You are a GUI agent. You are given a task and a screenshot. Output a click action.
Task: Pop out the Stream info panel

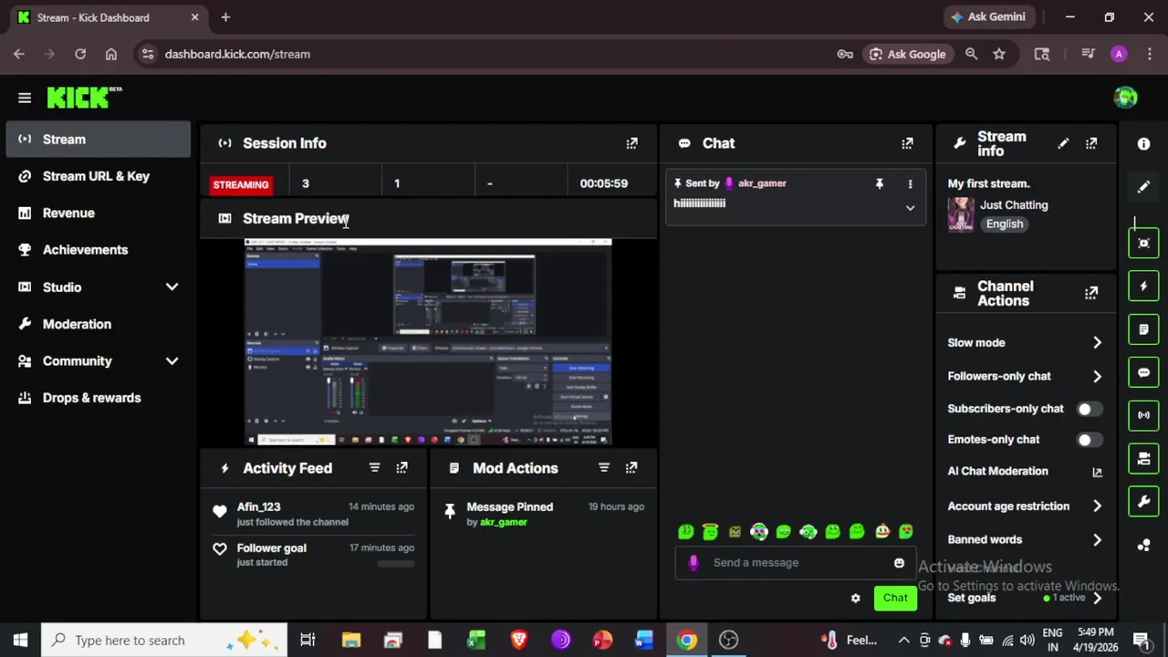1091,143
